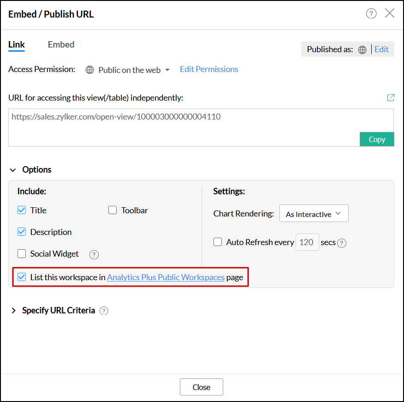Switch to the Embed tab
Screen dimensions: 404x402
click(x=61, y=45)
